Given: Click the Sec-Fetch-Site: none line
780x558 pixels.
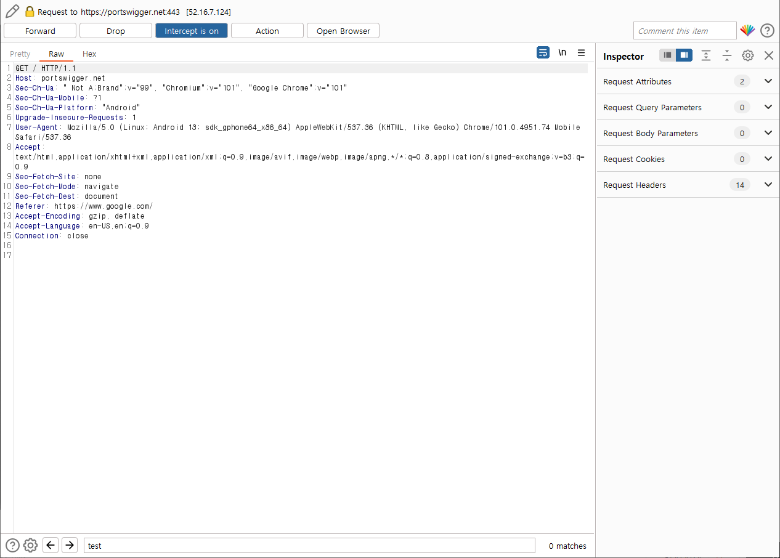Looking at the screenshot, I should click(59, 177).
